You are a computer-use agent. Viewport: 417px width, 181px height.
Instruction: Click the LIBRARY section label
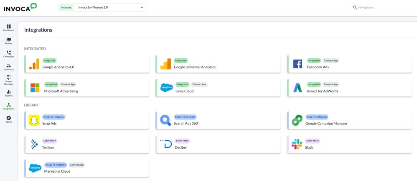click(x=31, y=105)
